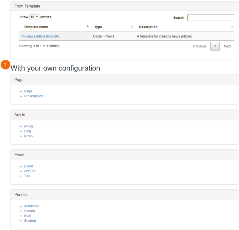This screenshot has height=230, width=239.
Task: Select the From Template panel header
Action: (x=124, y=6)
